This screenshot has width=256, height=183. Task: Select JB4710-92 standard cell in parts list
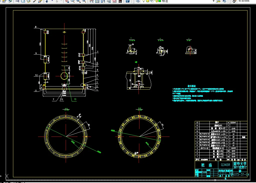coord(204,148)
